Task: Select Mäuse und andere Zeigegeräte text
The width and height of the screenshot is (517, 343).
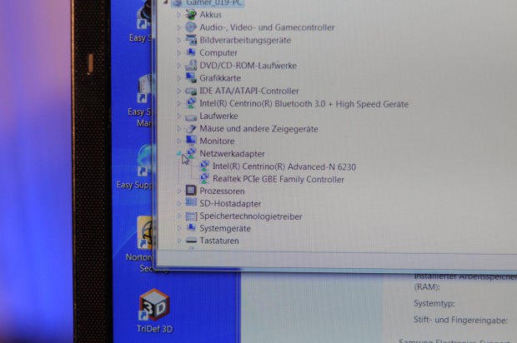Action: [258, 129]
